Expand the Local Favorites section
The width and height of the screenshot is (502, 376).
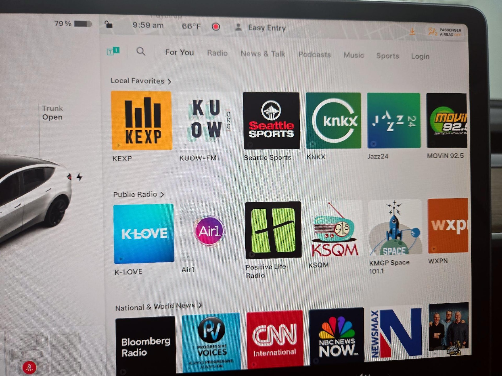(x=141, y=81)
